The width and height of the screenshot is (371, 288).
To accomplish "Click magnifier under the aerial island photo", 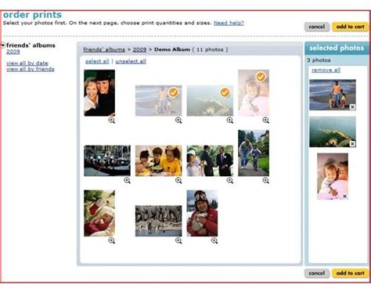I will [x=230, y=121].
